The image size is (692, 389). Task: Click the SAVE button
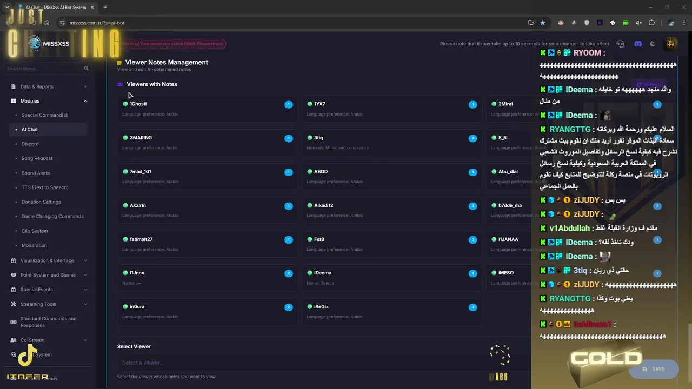tap(654, 369)
